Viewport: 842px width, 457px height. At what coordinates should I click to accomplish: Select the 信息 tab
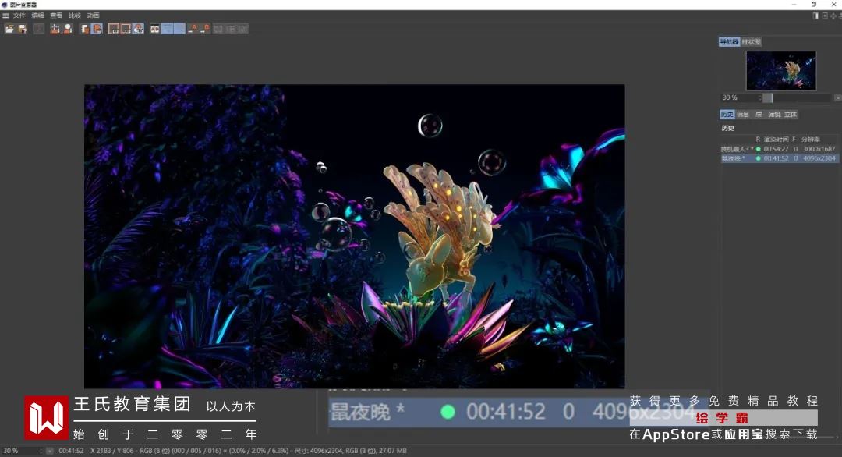point(743,115)
